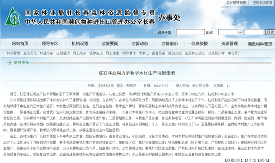Select 监督风采 submenu link
The height and width of the screenshot is (163, 275).
158,53
